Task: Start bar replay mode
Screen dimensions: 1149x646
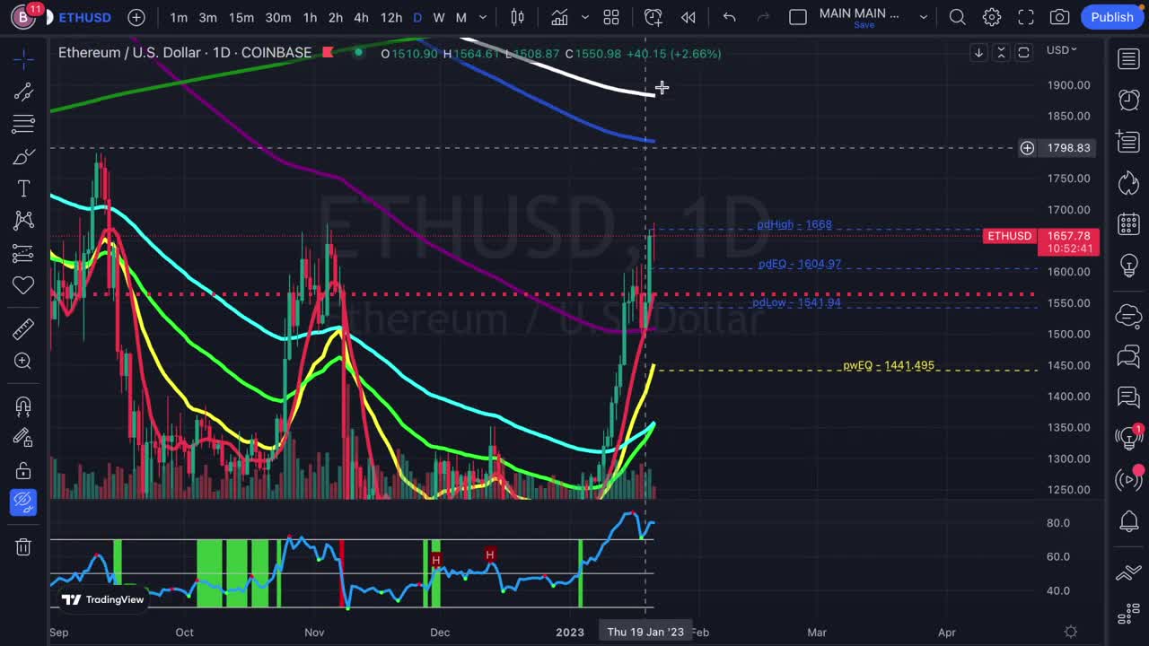Action: click(689, 17)
